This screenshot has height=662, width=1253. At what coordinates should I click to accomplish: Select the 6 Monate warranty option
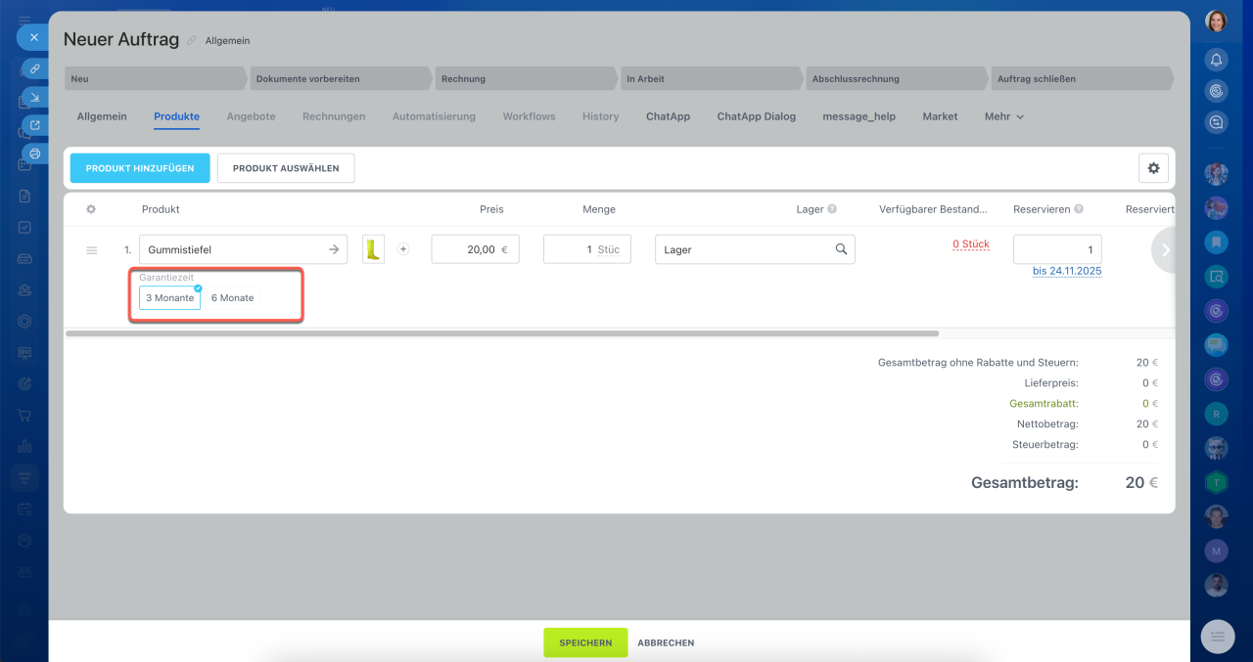[x=232, y=298]
